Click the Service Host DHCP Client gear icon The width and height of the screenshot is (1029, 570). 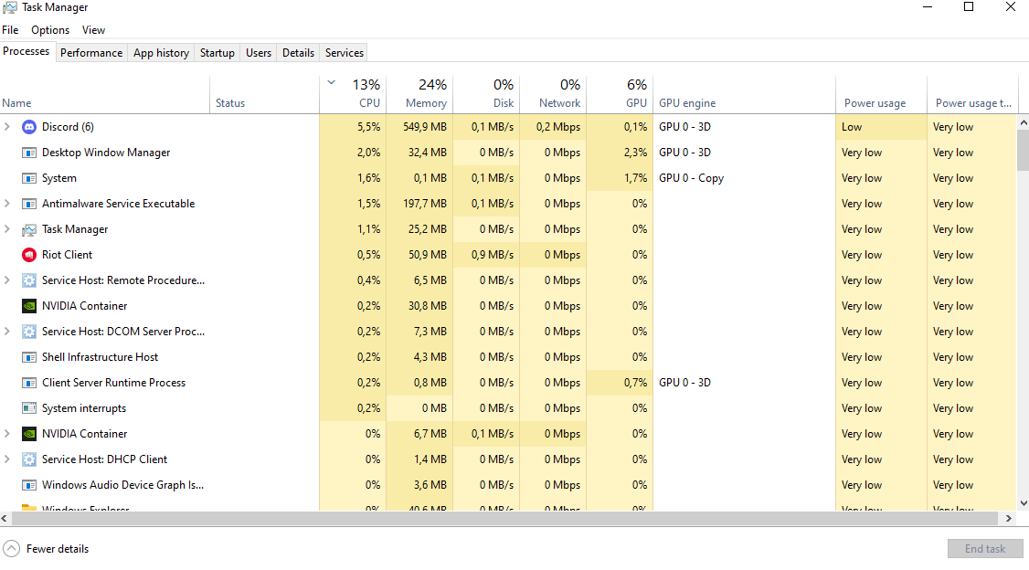[29, 459]
